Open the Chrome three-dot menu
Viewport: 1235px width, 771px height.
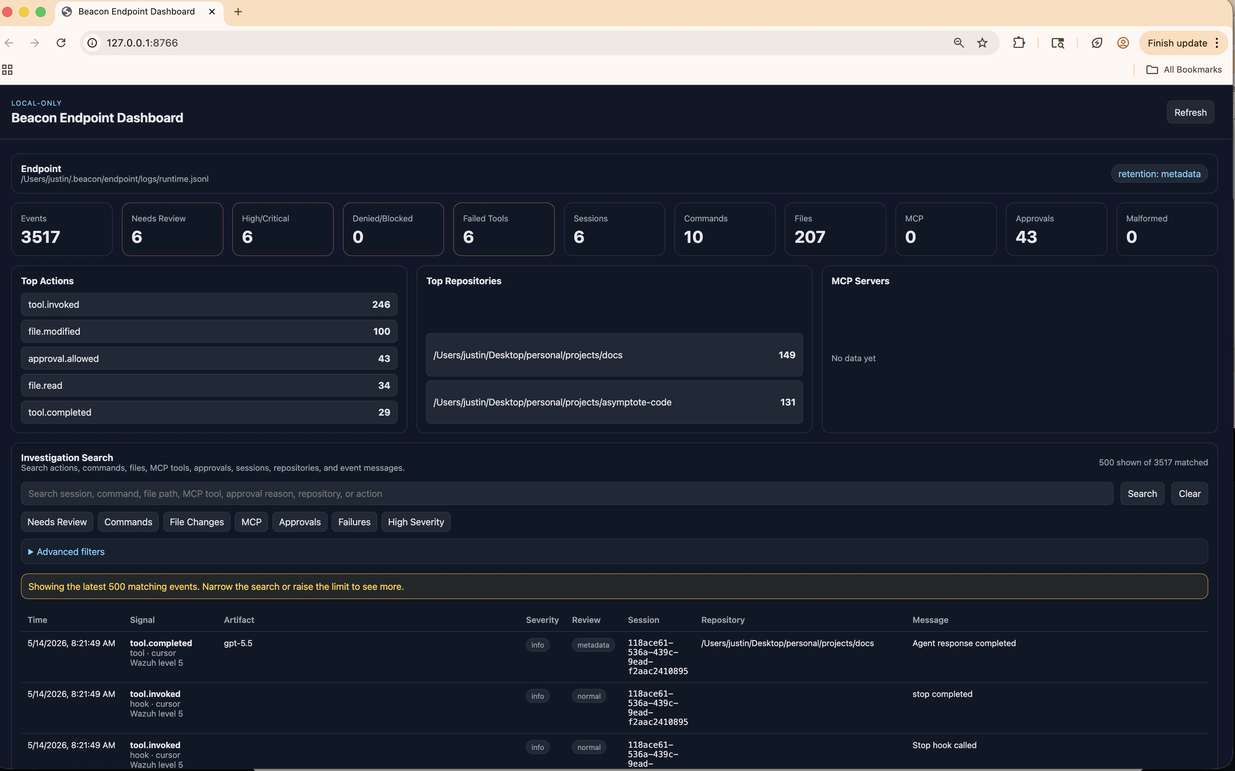1217,43
